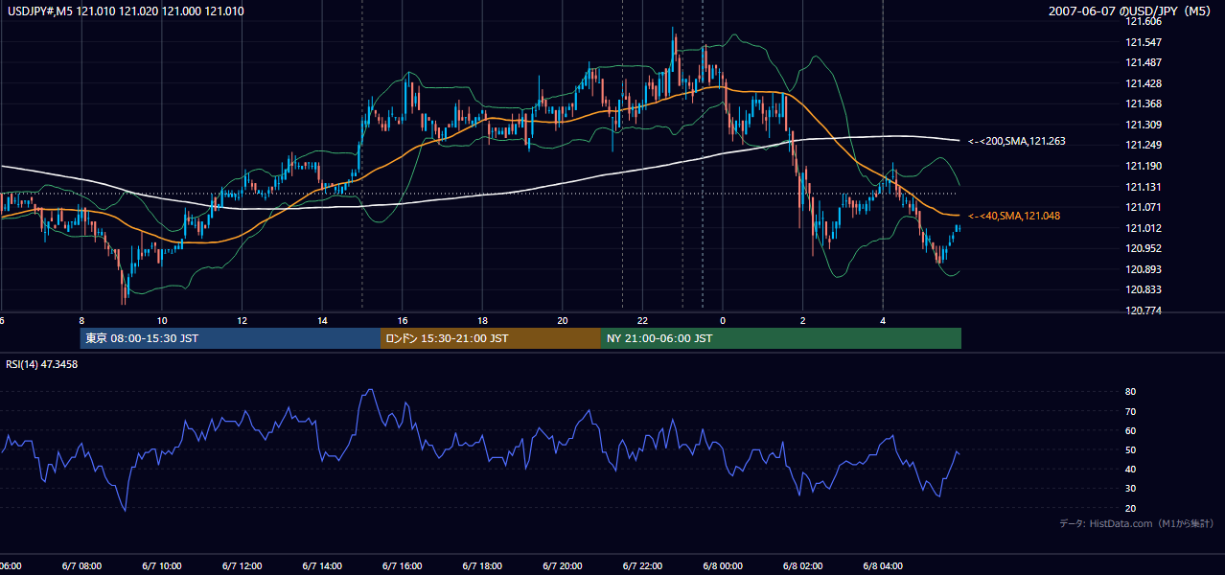Click price axis value 120.893

coord(1144,269)
